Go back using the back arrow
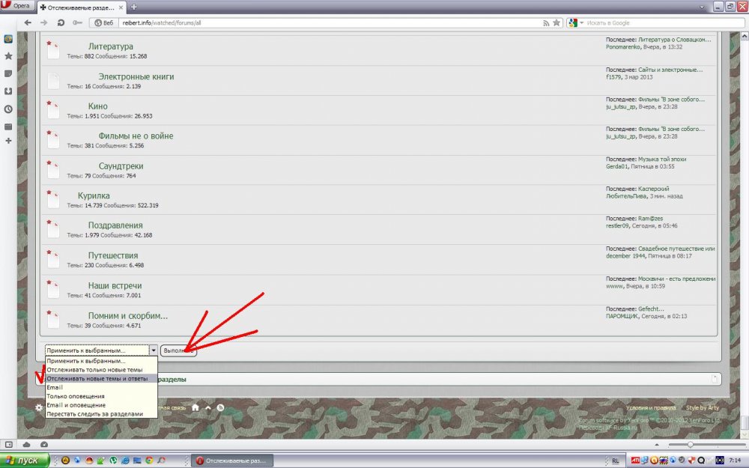Screen dimensions: 749x468 point(28,22)
